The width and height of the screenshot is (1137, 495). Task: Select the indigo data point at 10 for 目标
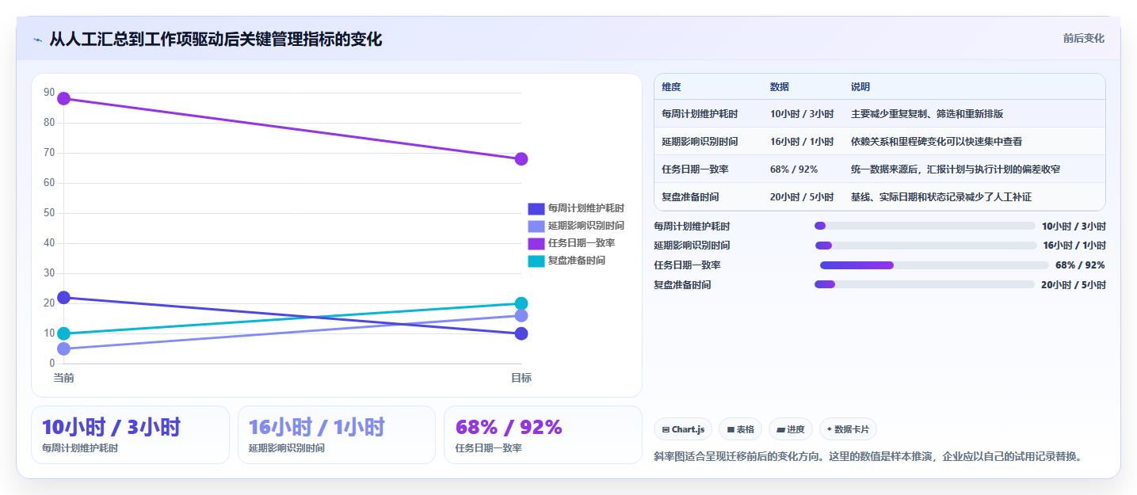(521, 333)
